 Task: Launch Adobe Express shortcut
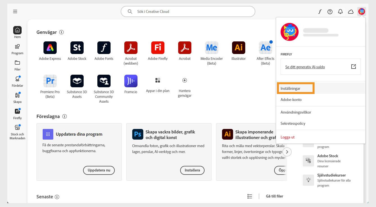(50, 48)
